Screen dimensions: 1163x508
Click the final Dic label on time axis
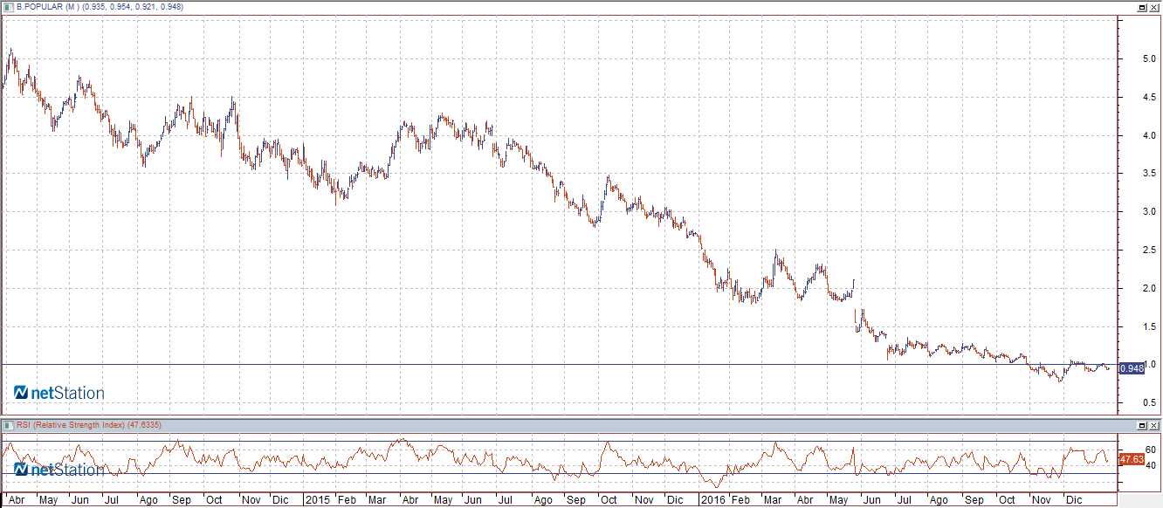click(x=1074, y=500)
